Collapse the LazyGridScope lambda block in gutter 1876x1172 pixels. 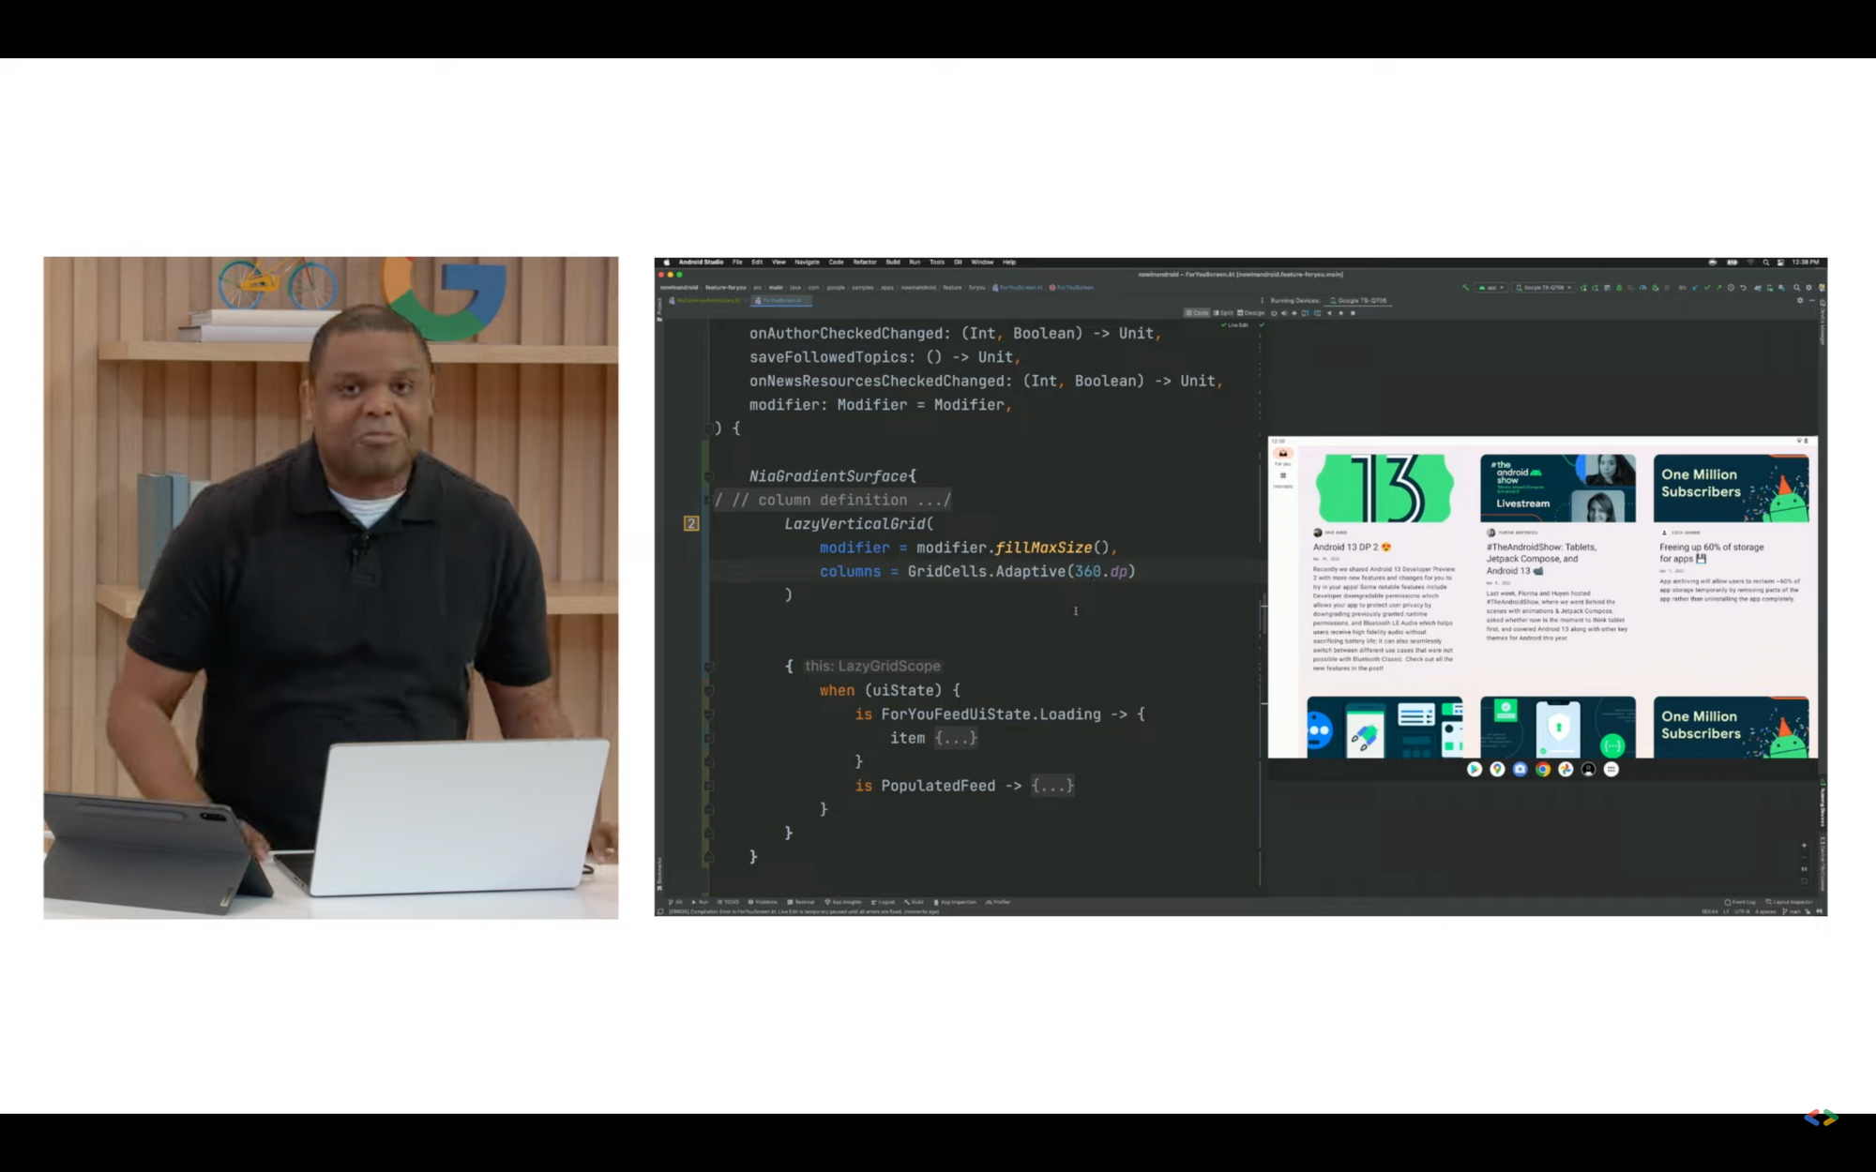(x=708, y=667)
